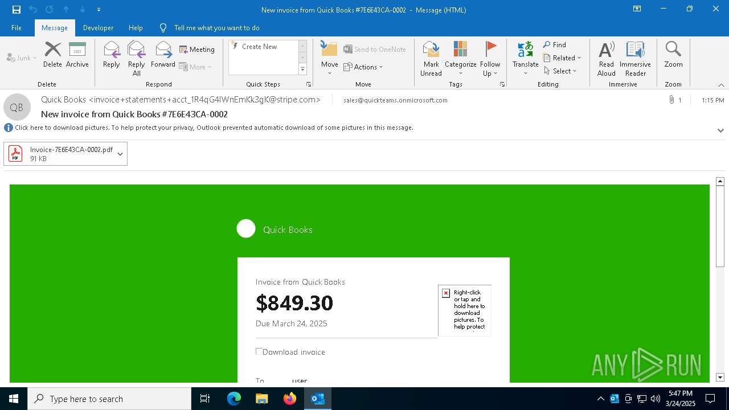Select the Message tab
The image size is (729, 410).
[55, 27]
